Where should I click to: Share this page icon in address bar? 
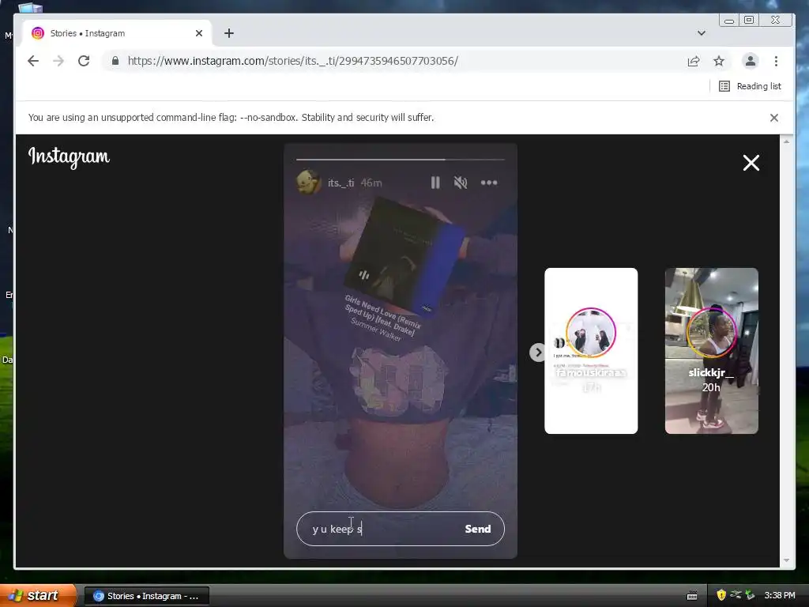click(694, 62)
